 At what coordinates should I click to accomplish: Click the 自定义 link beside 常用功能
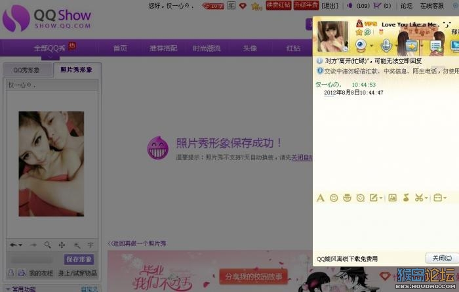coord(89,289)
